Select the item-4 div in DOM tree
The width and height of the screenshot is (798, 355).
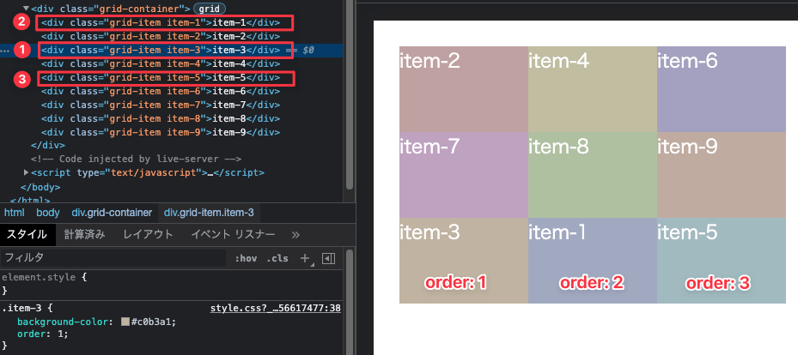(x=161, y=64)
